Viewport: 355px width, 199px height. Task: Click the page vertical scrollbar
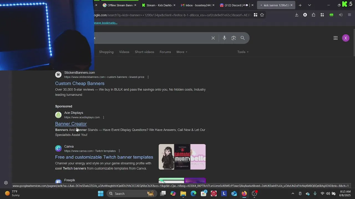[354, 43]
